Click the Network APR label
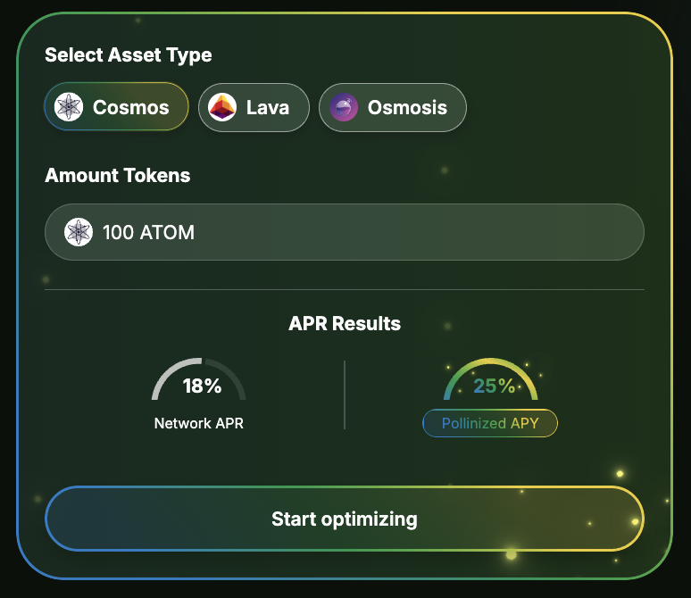This screenshot has height=598, width=691. click(199, 423)
